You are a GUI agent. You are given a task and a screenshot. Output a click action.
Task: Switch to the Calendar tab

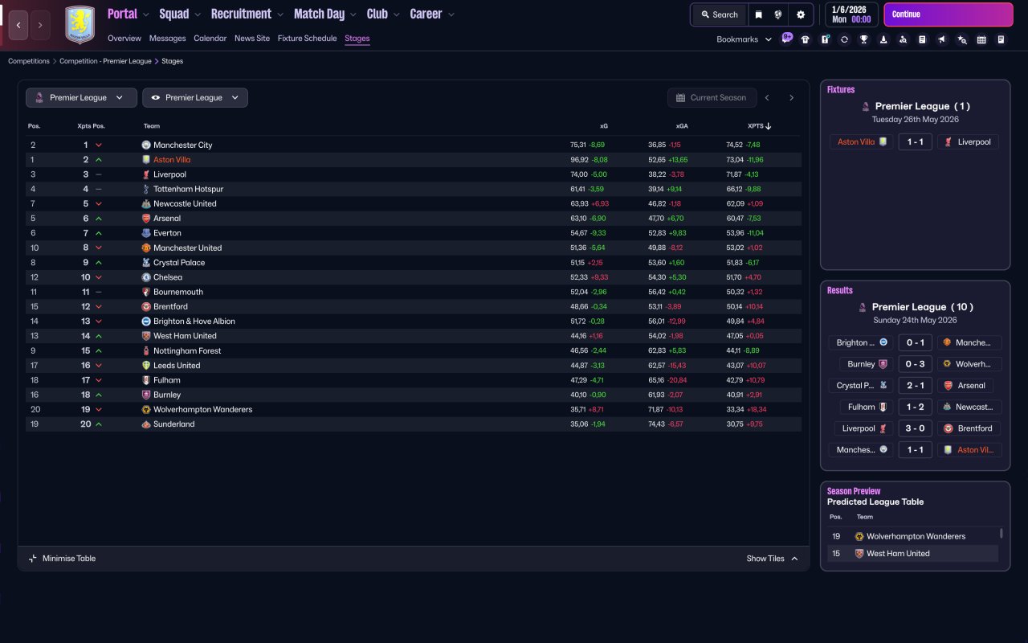(x=210, y=38)
